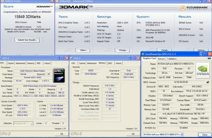This screenshot has width=212, height=138.
Task: Click the AMD Phenom II logo in CPU-Z
Action: [59, 75]
